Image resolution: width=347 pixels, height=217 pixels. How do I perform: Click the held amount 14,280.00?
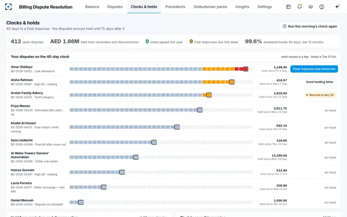click(279, 156)
